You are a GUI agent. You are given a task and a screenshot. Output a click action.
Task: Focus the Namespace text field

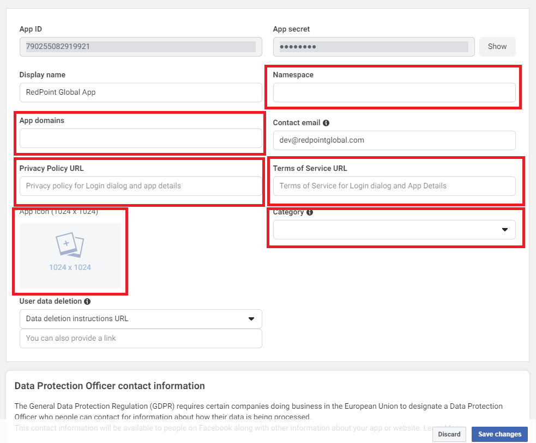(x=394, y=93)
